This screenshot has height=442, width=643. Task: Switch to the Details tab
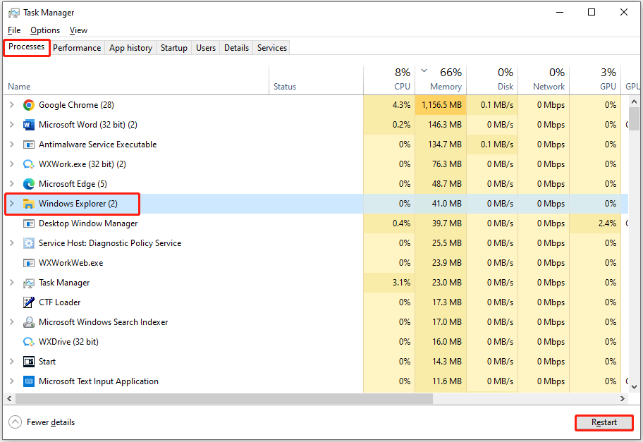coord(237,48)
